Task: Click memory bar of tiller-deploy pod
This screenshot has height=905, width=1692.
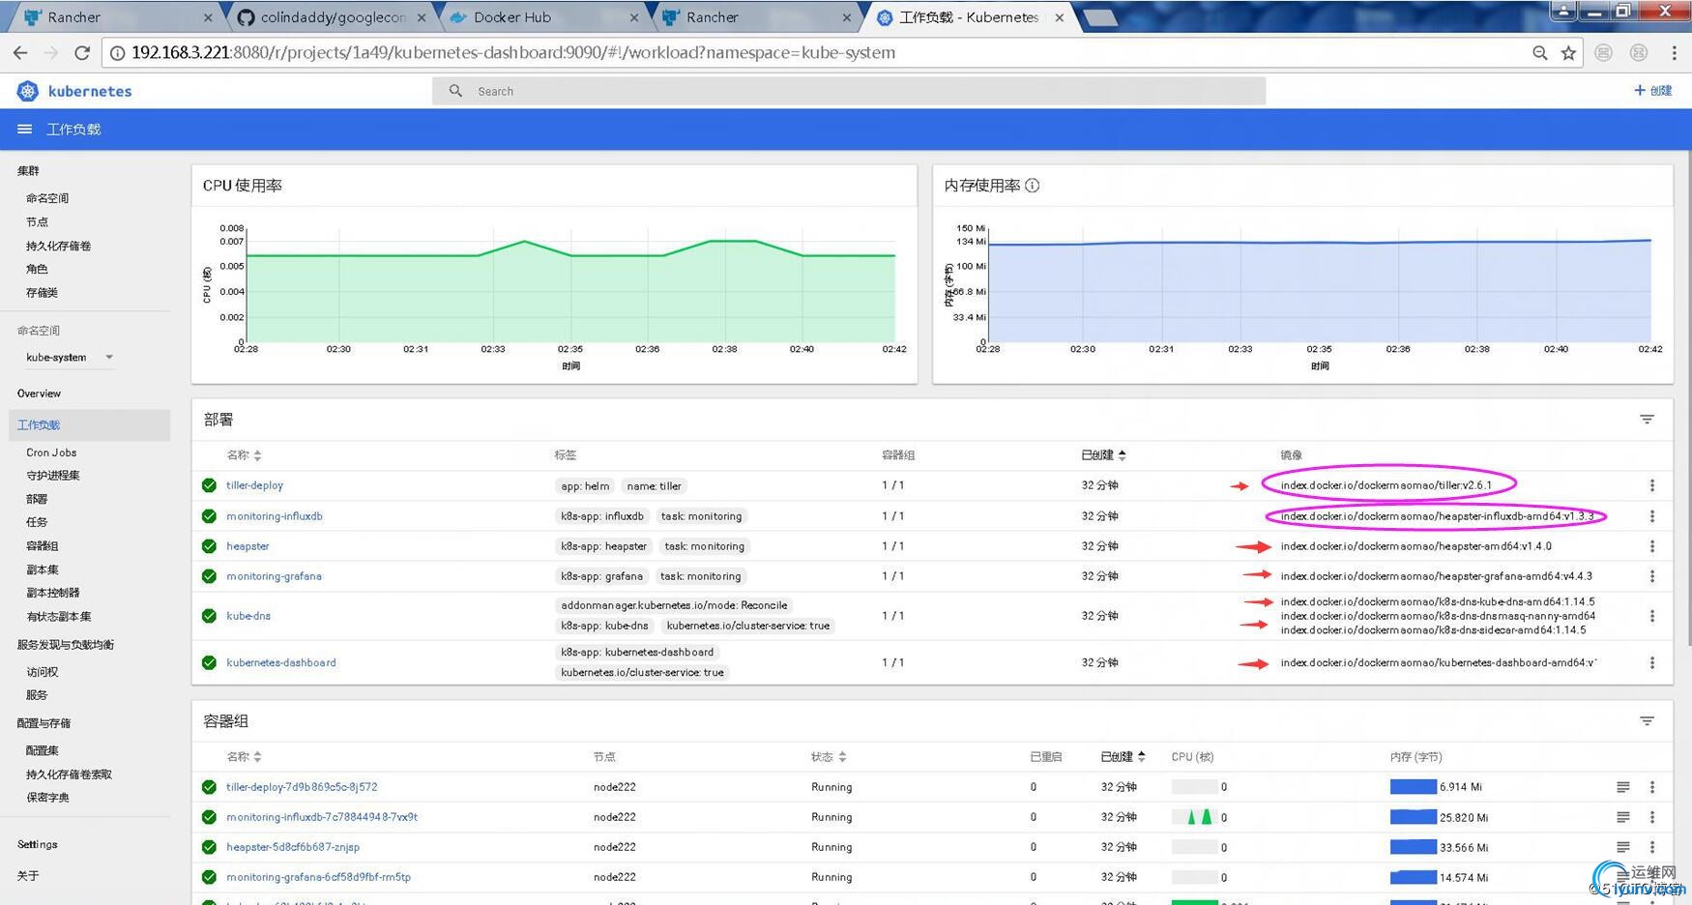Action: coord(1413,787)
